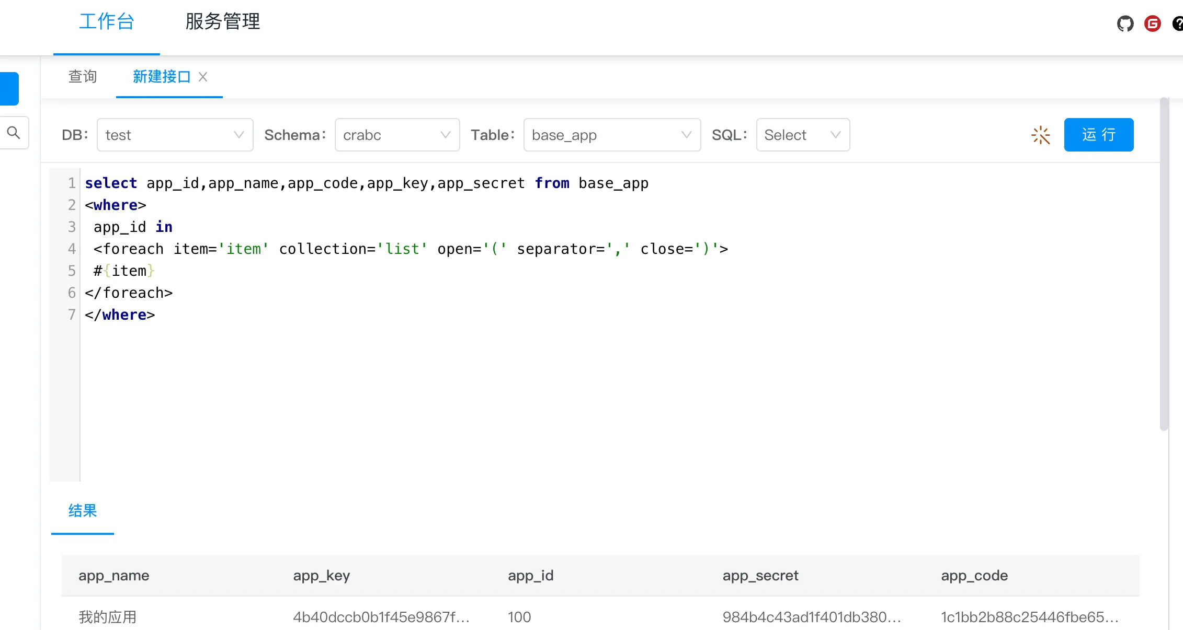This screenshot has width=1183, height=630.
Task: Select the 我的应用 result row
Action: click(106, 617)
